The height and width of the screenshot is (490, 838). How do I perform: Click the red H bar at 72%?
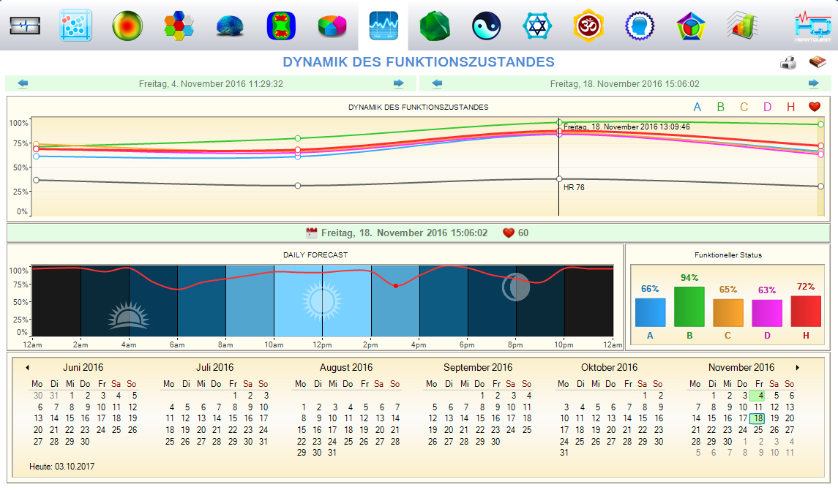pyautogui.click(x=806, y=312)
